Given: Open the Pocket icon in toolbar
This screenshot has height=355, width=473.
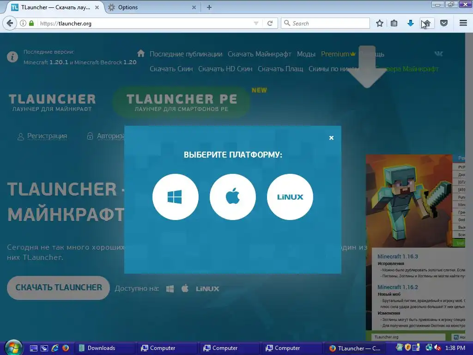Looking at the screenshot, I should click(444, 23).
